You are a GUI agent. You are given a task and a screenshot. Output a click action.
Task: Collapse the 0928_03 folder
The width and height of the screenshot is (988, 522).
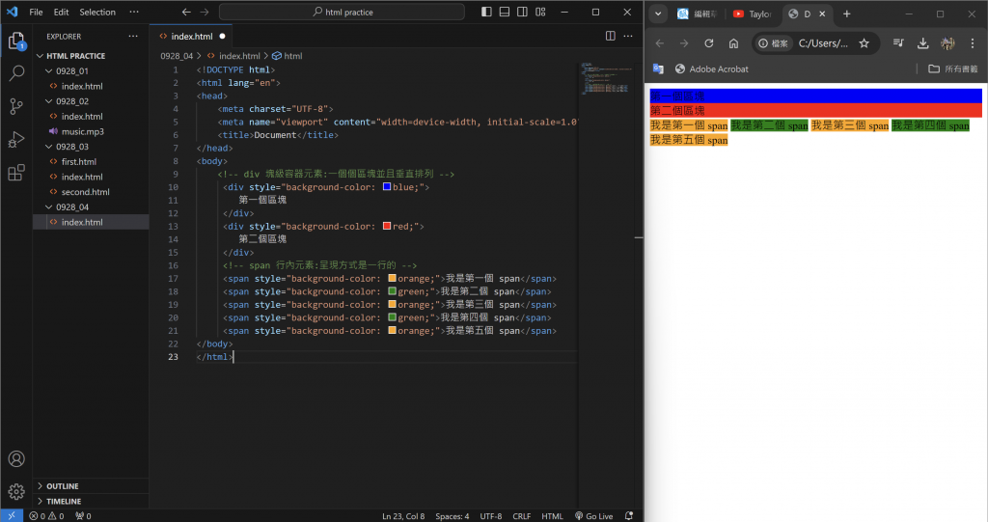click(x=71, y=147)
